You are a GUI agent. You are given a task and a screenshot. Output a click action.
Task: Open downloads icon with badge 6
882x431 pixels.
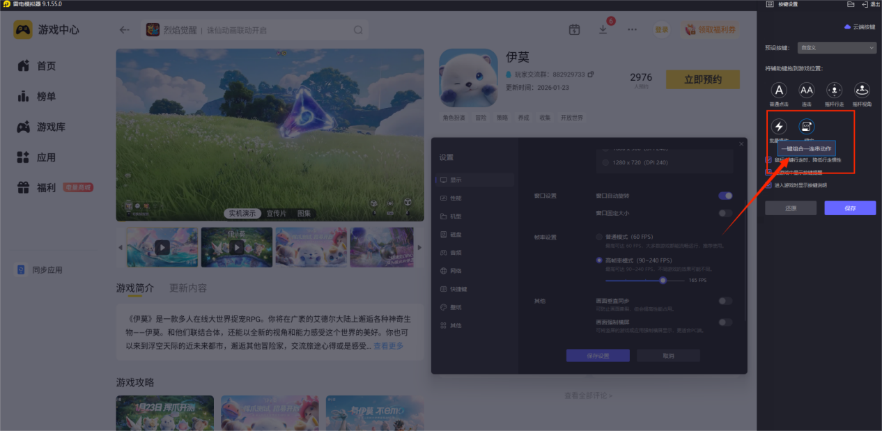pos(603,30)
